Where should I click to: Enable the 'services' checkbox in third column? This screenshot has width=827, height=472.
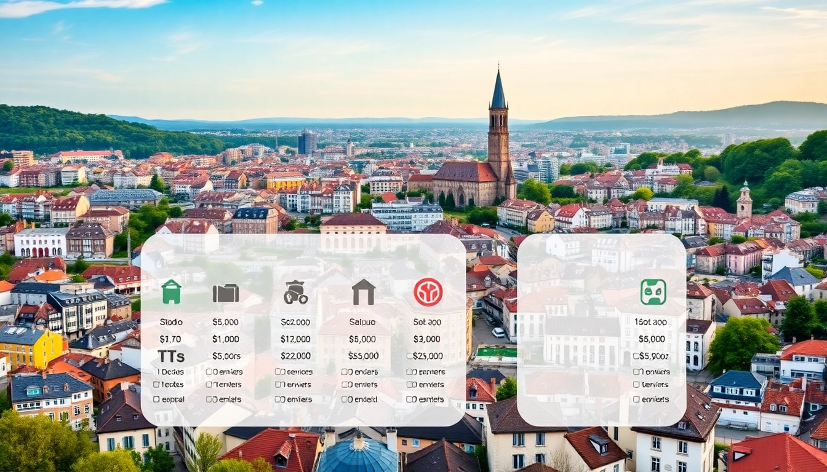(x=278, y=372)
